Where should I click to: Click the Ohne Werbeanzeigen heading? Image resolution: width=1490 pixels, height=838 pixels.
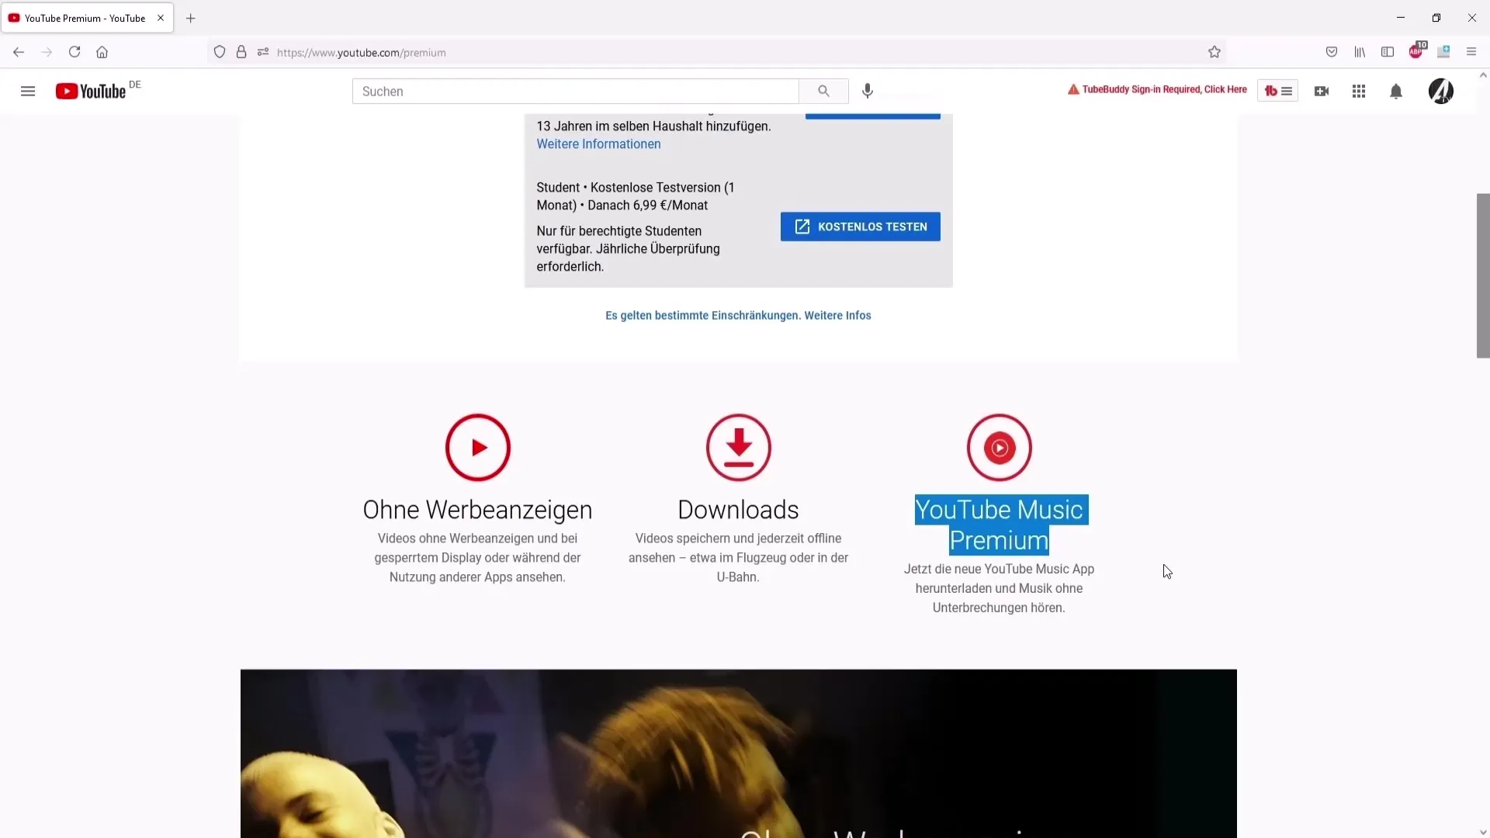pos(477,510)
